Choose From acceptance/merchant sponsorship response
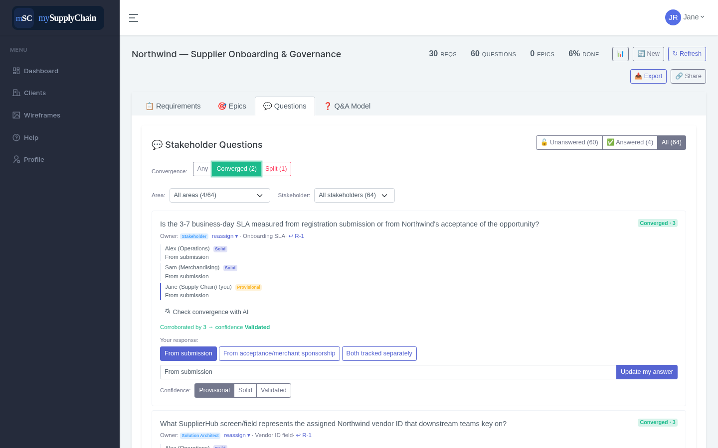 pyautogui.click(x=279, y=353)
